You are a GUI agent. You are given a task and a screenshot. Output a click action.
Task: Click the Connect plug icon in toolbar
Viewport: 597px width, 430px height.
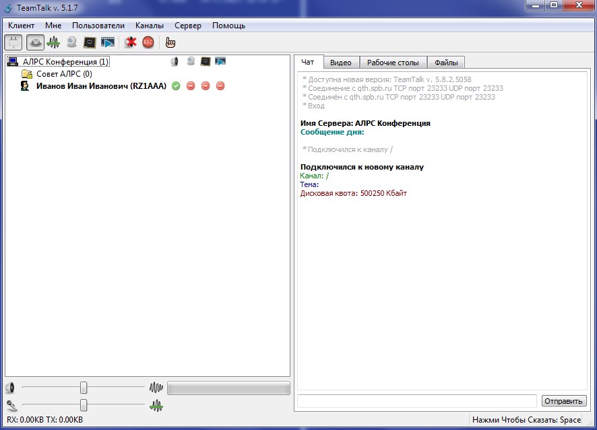(x=13, y=42)
